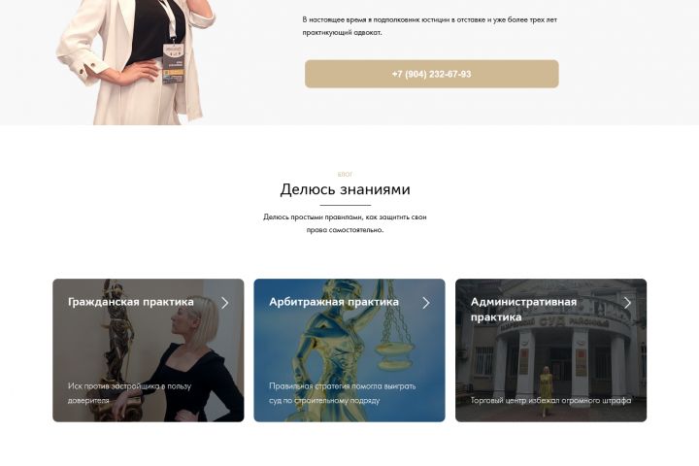The image size is (699, 466).
Task: Click the подполковник юстиции в отставке paragraph
Action: (430, 26)
